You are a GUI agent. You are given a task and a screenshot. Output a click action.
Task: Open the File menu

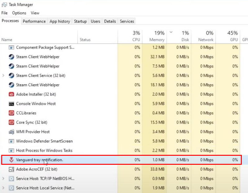(x=4, y=13)
